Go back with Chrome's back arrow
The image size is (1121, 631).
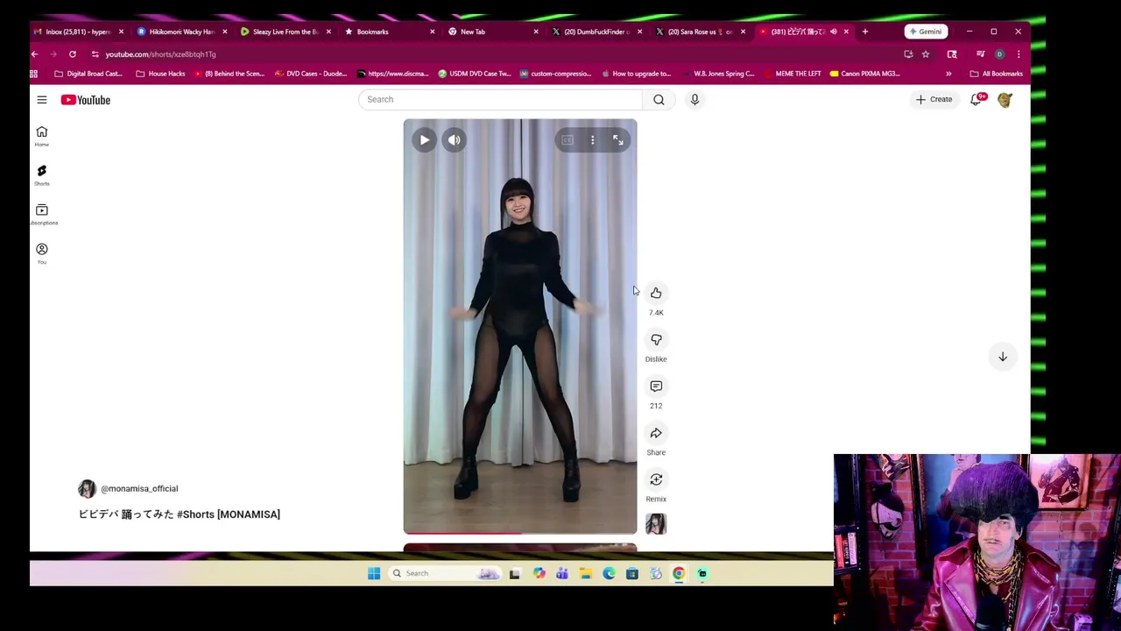[35, 54]
